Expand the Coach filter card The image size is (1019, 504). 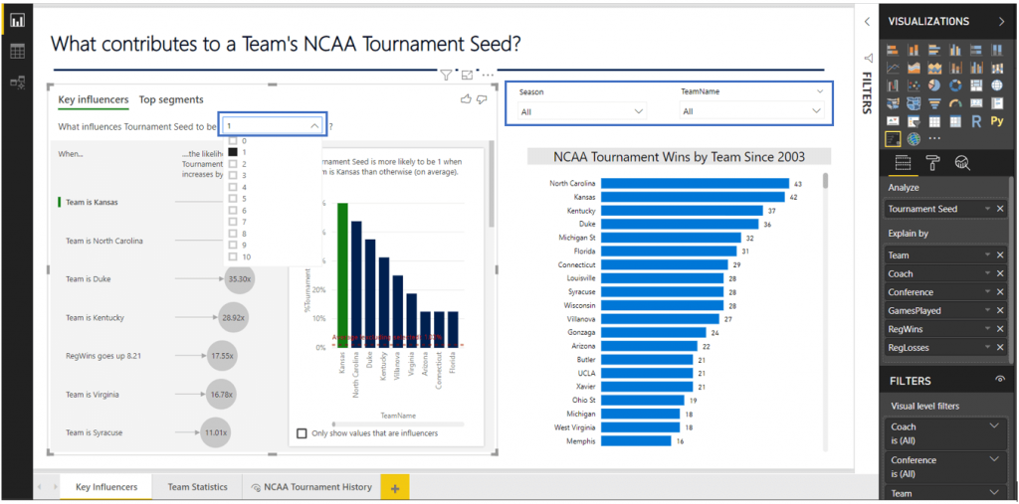point(994,426)
